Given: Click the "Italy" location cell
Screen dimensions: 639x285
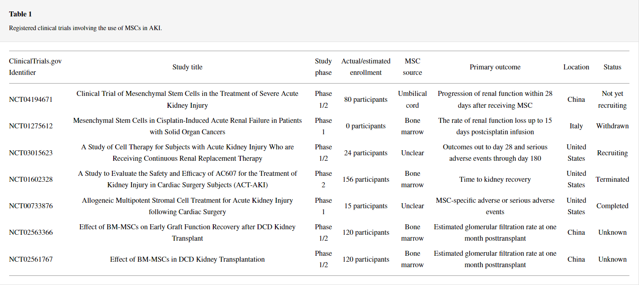Looking at the screenshot, I should 576,126.
